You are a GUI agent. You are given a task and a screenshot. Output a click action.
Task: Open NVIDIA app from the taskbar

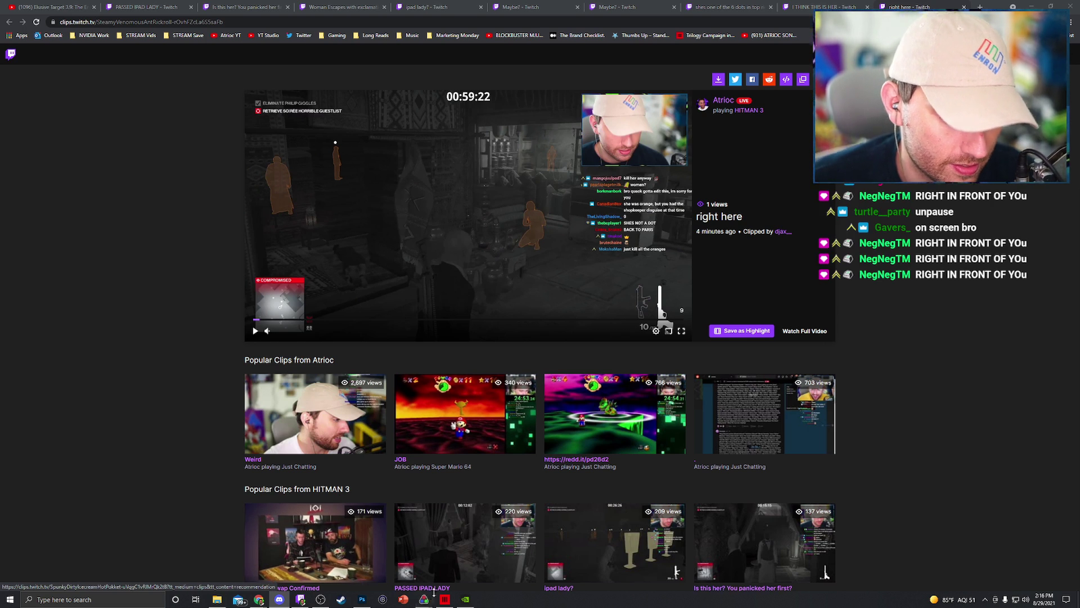tap(465, 599)
